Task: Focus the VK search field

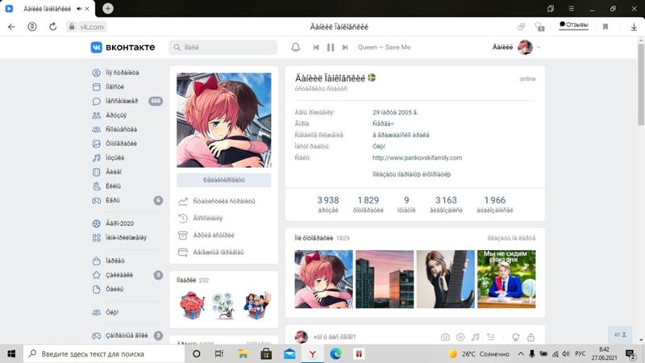Action: (x=223, y=48)
